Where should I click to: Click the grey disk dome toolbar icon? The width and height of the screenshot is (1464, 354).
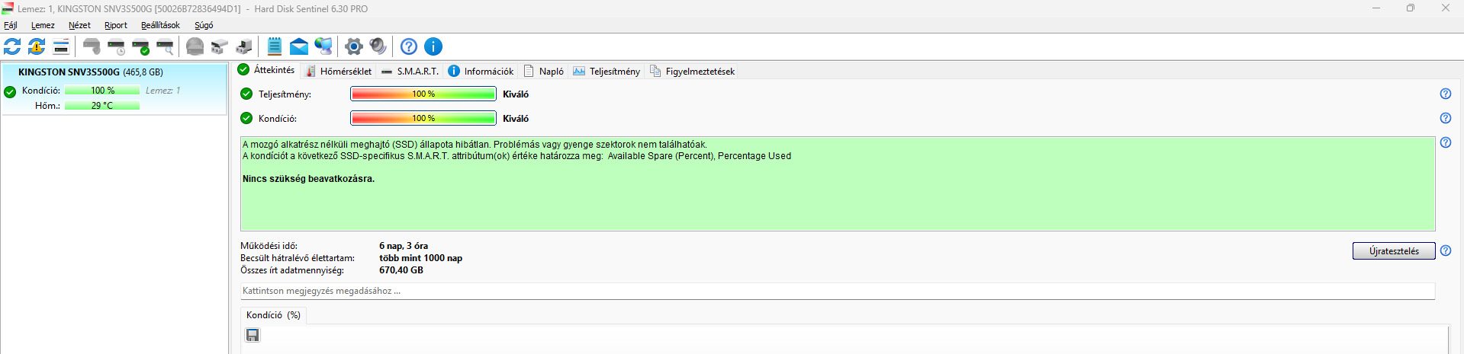[x=195, y=46]
